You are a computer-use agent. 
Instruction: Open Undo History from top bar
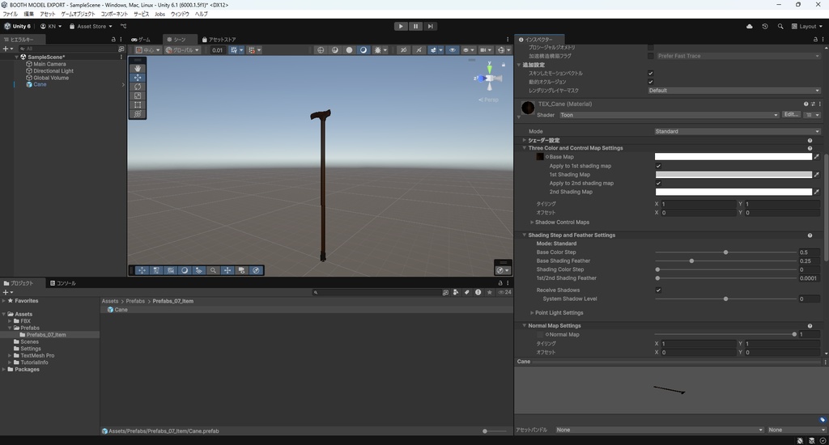pos(765,26)
